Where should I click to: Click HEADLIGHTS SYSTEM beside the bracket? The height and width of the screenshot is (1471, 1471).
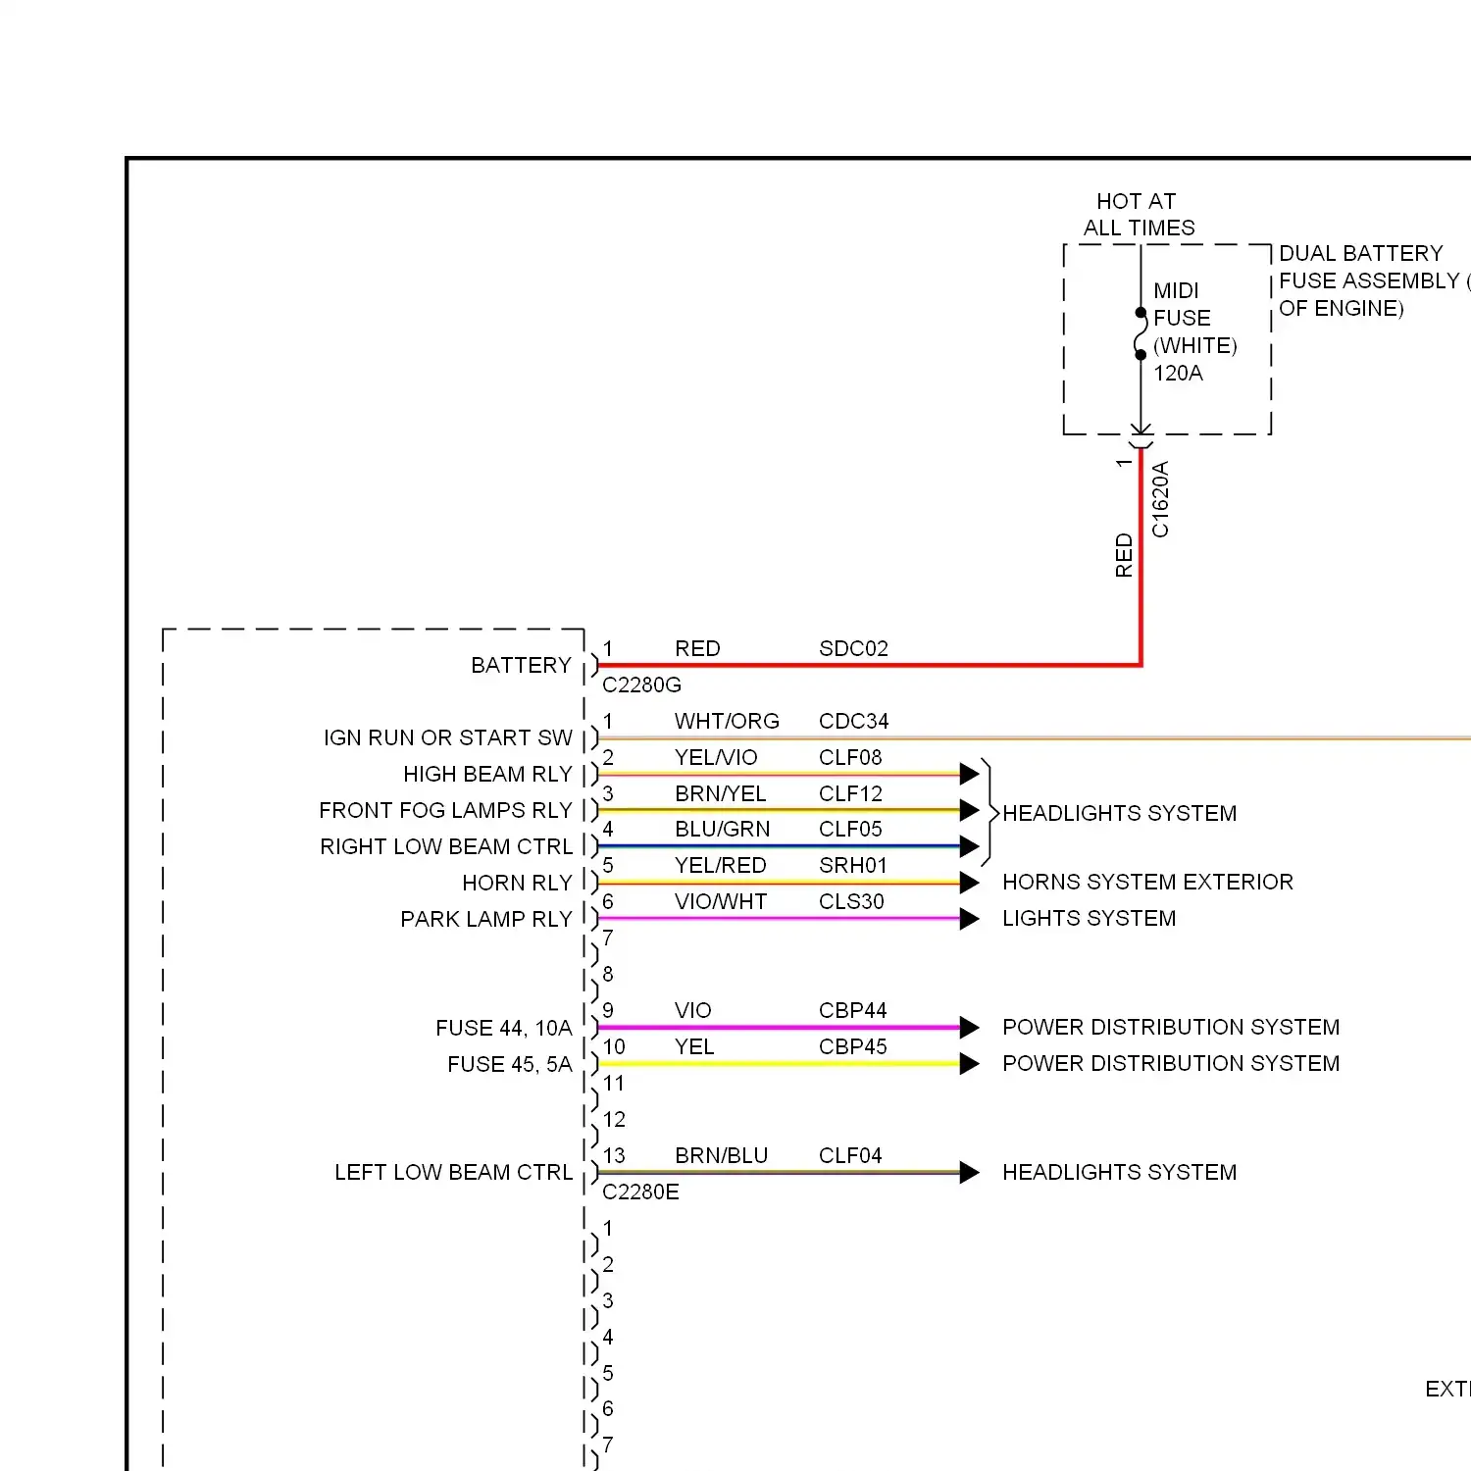[x=1119, y=813]
